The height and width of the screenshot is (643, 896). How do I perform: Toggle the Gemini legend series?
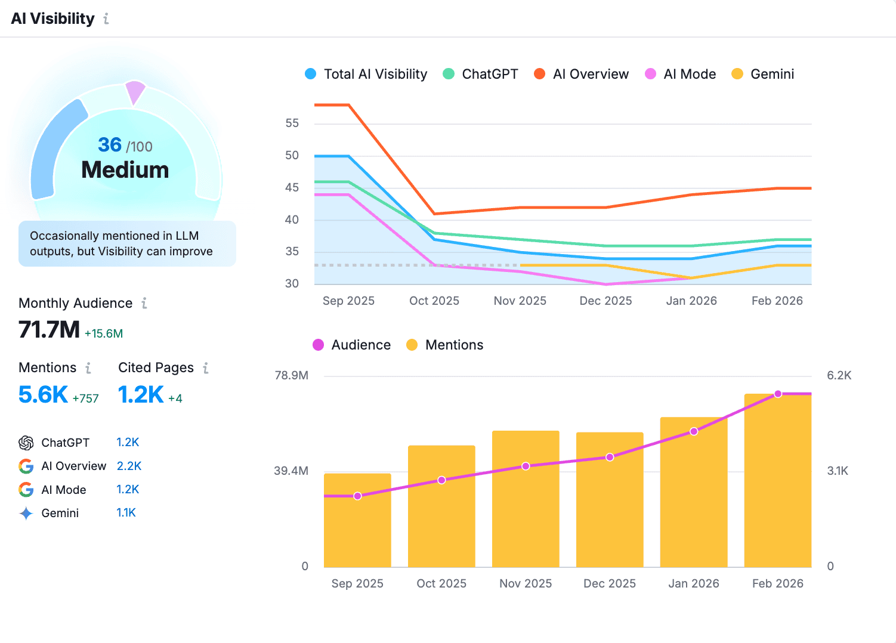point(763,74)
